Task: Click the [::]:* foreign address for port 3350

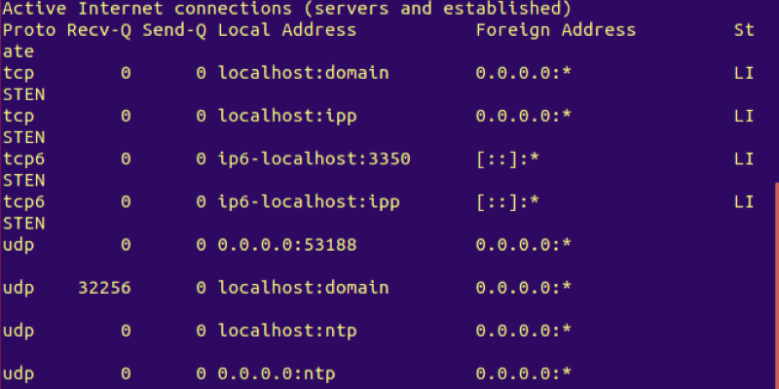Action: pos(507,159)
